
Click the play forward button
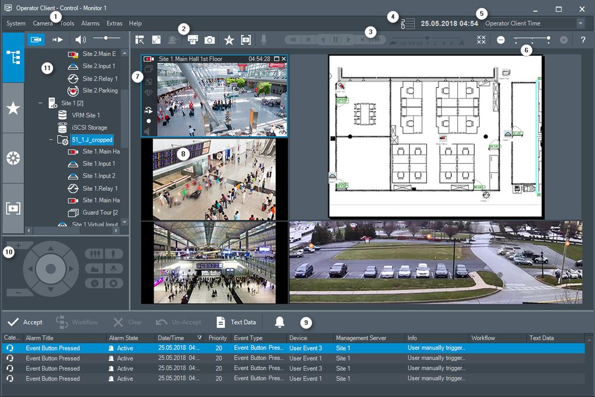click(x=348, y=40)
